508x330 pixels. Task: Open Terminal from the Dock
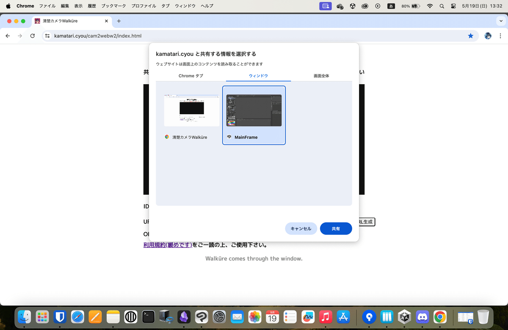(149, 316)
